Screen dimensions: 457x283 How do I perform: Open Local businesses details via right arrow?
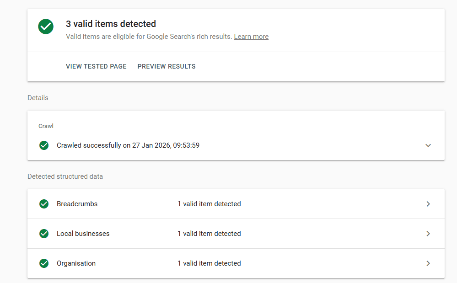[428, 234]
